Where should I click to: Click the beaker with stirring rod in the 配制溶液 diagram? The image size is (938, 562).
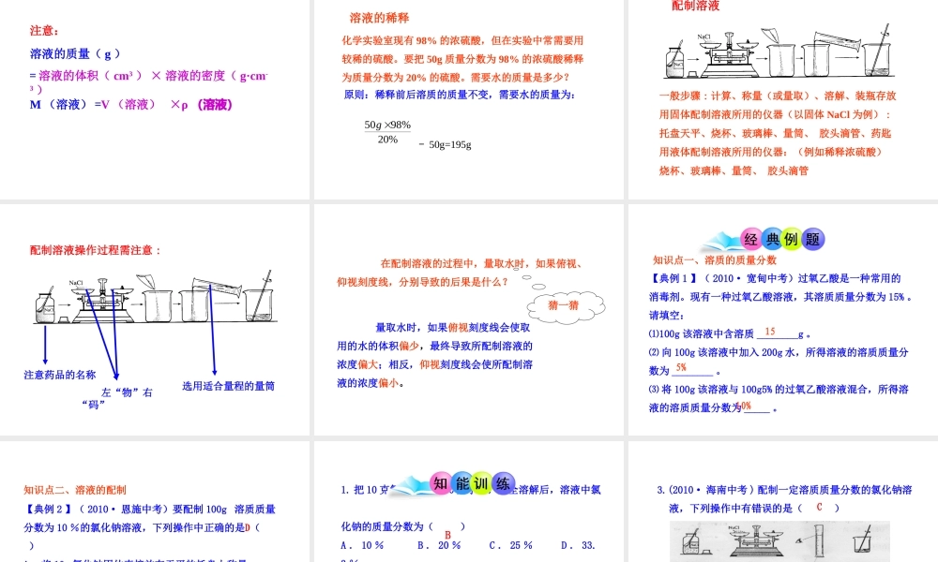(x=878, y=52)
